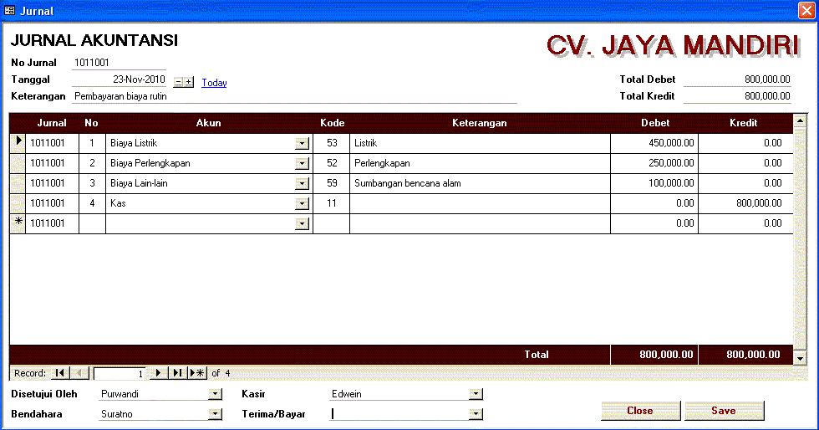Go to last record navigation button
Viewport: 819px width, 430px height.
pos(177,373)
